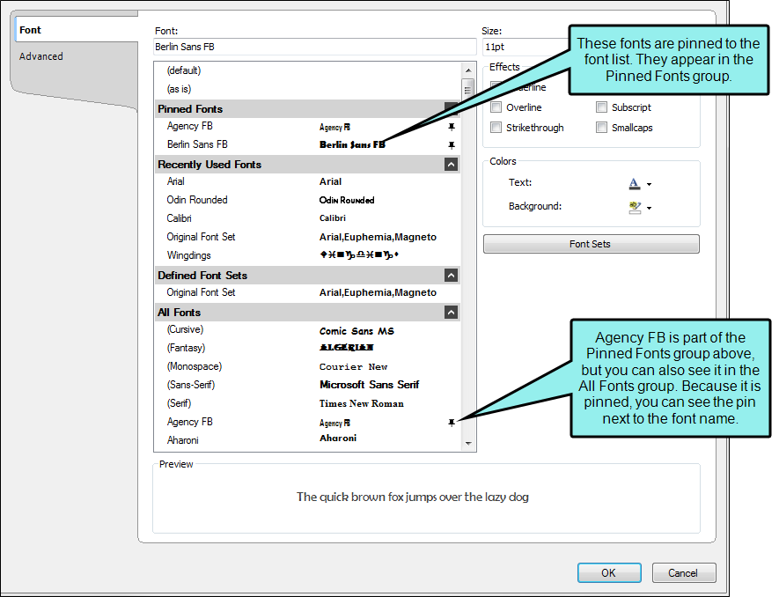The height and width of the screenshot is (597, 779).
Task: Confirm with the OK button
Action: pyautogui.click(x=608, y=572)
